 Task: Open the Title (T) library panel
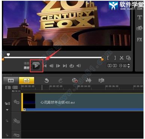coord(140,18)
